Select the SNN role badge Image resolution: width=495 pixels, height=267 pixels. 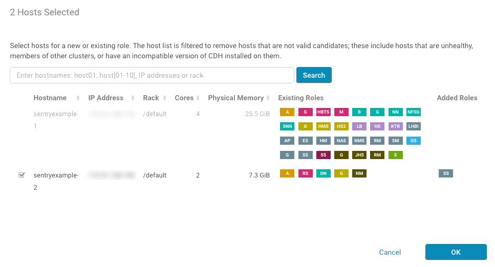point(287,126)
